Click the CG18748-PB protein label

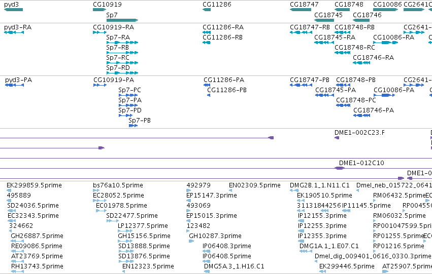point(356,80)
